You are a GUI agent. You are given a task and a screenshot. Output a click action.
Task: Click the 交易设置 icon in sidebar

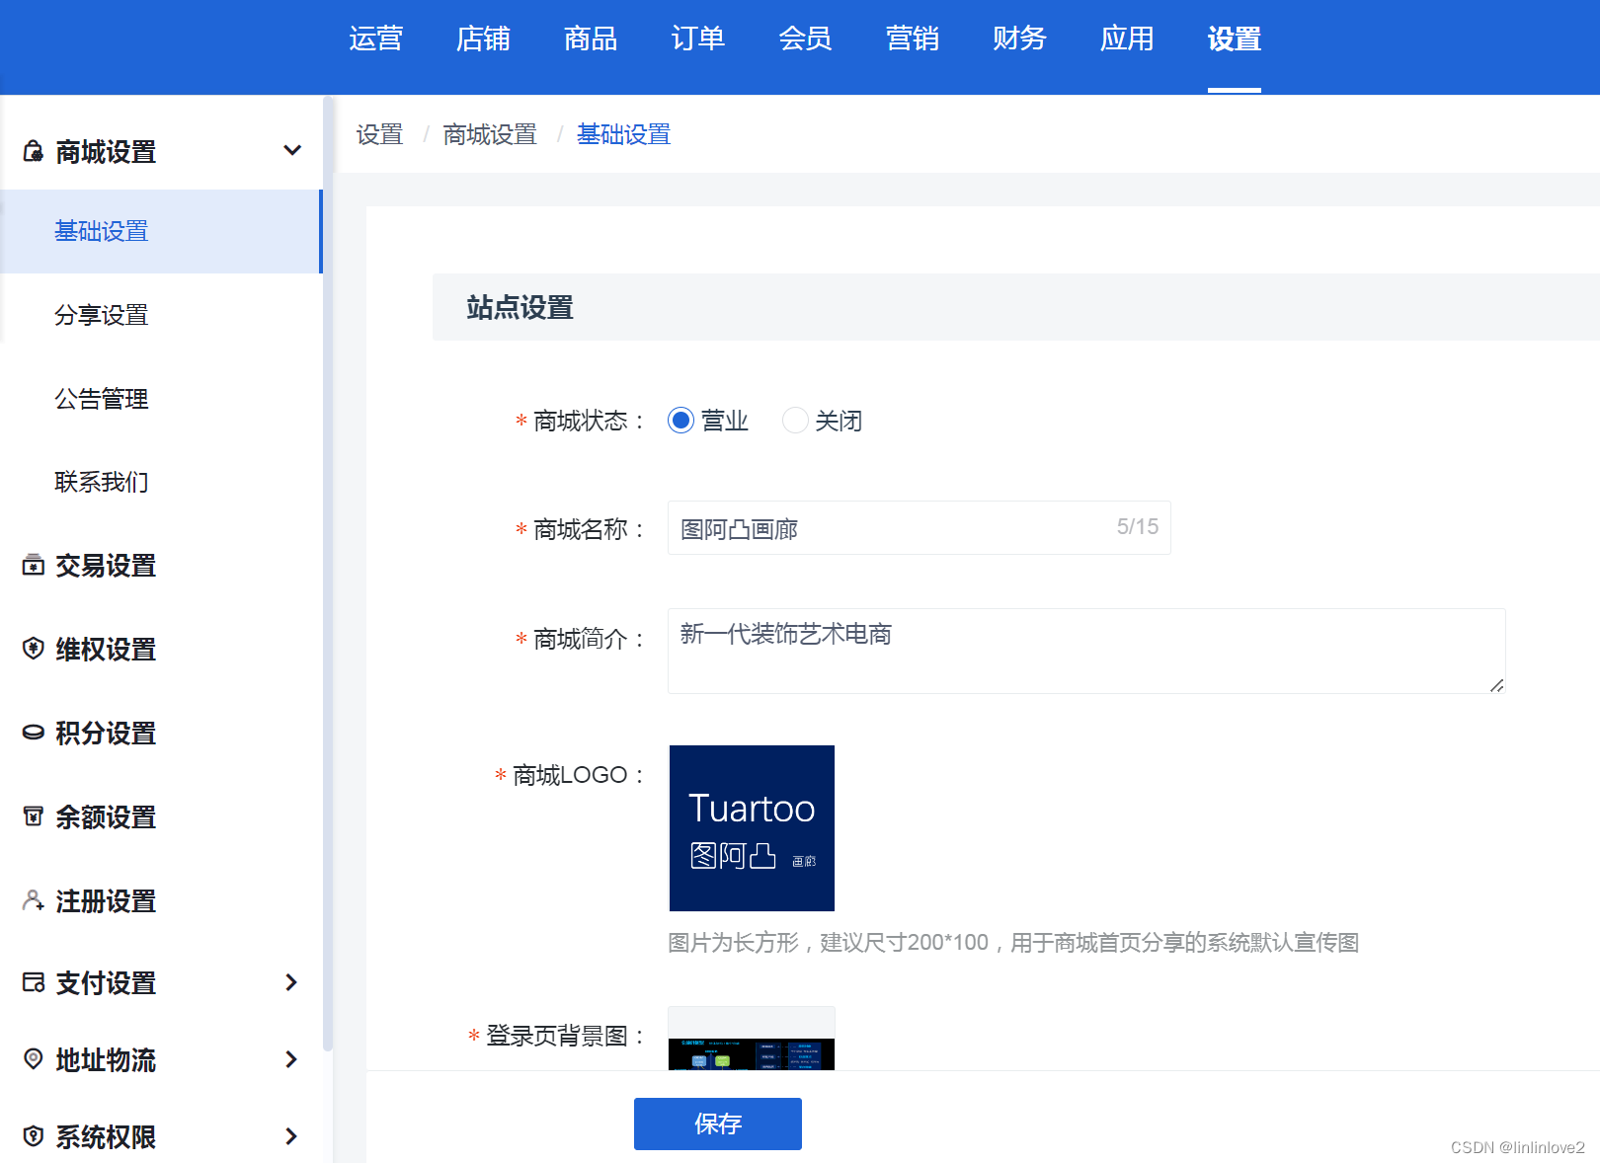pyautogui.click(x=34, y=566)
